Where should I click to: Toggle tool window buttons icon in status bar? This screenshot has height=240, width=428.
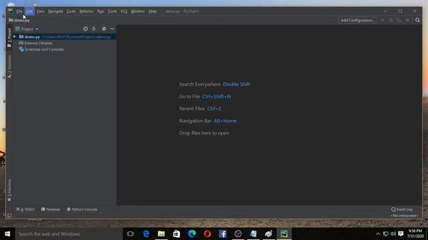[x=9, y=215]
